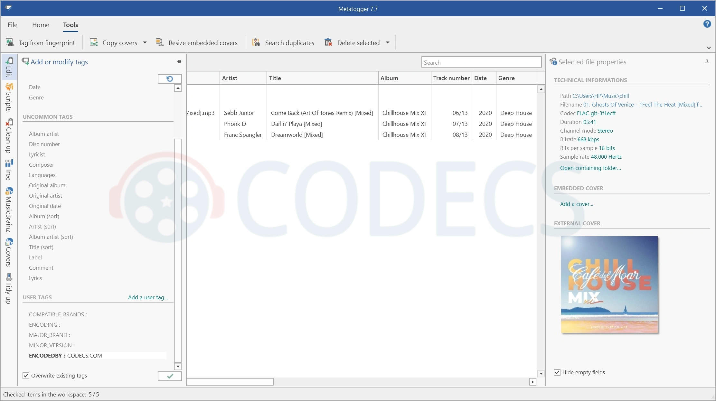This screenshot has width=716, height=401.
Task: Click the tag panel vertical scrollbar thumb
Action: pyautogui.click(x=178, y=251)
